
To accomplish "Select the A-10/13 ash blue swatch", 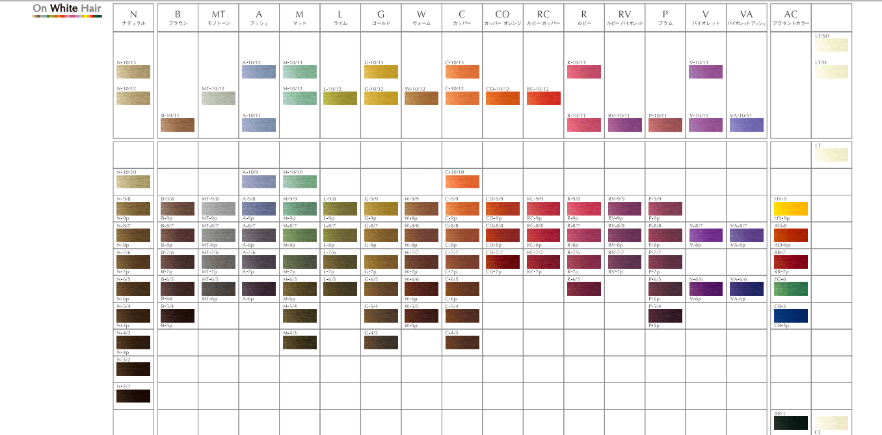I will pyautogui.click(x=259, y=72).
